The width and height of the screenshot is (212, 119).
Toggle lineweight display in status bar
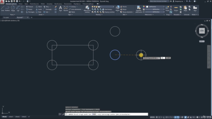tap(183, 117)
